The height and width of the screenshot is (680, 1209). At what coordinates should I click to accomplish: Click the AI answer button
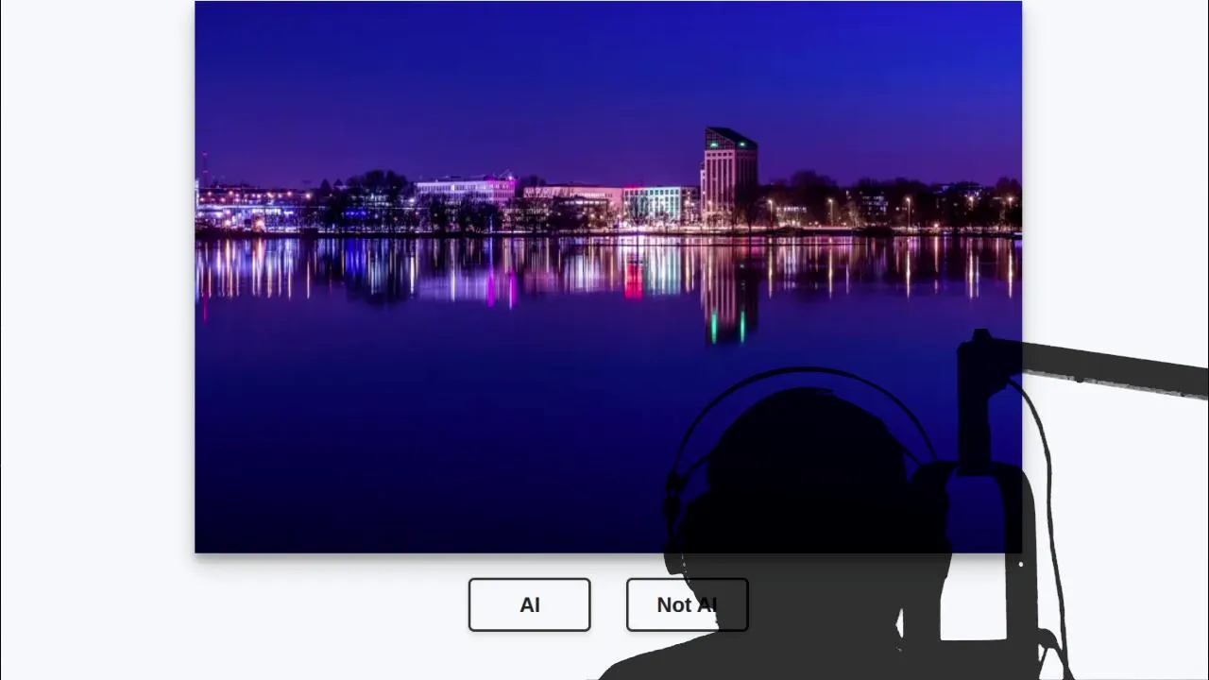[x=529, y=604]
